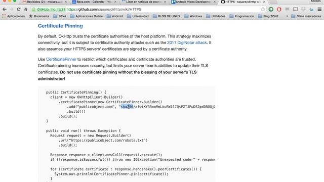Open the Otros marcadores folder
Image resolution: width=324 pixels, height=182 pixels.
click(306, 16)
